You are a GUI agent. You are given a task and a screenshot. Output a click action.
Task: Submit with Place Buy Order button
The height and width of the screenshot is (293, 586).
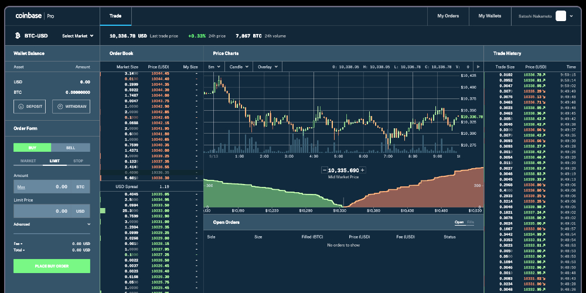pos(52,266)
